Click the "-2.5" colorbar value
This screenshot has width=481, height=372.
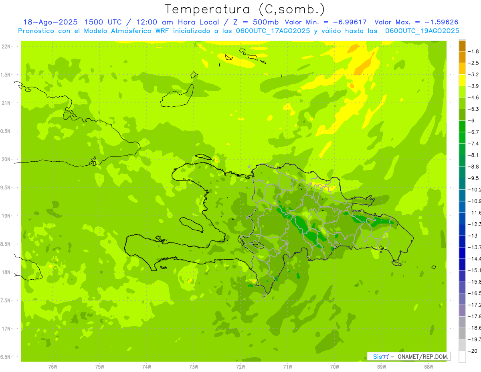click(474, 63)
